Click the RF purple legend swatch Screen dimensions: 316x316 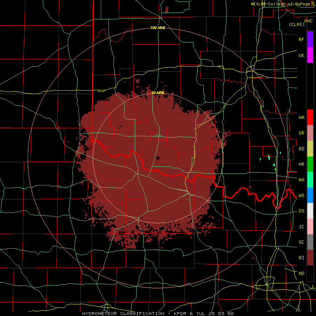(x=310, y=39)
